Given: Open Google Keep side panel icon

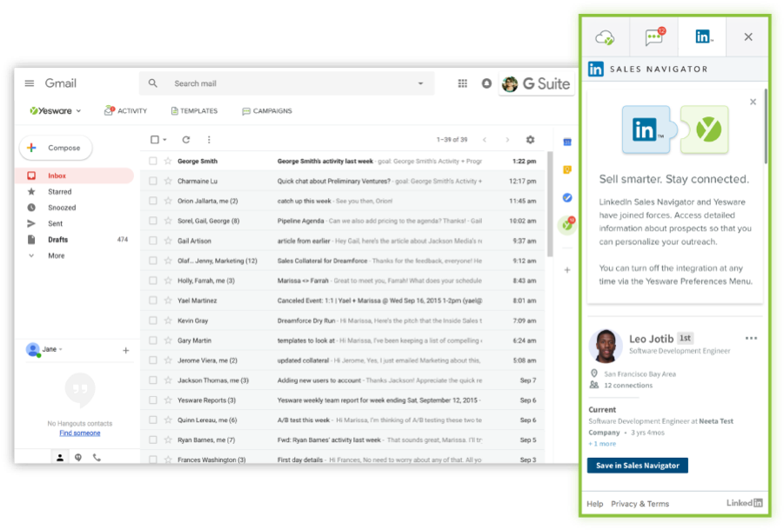Looking at the screenshot, I should [x=567, y=169].
